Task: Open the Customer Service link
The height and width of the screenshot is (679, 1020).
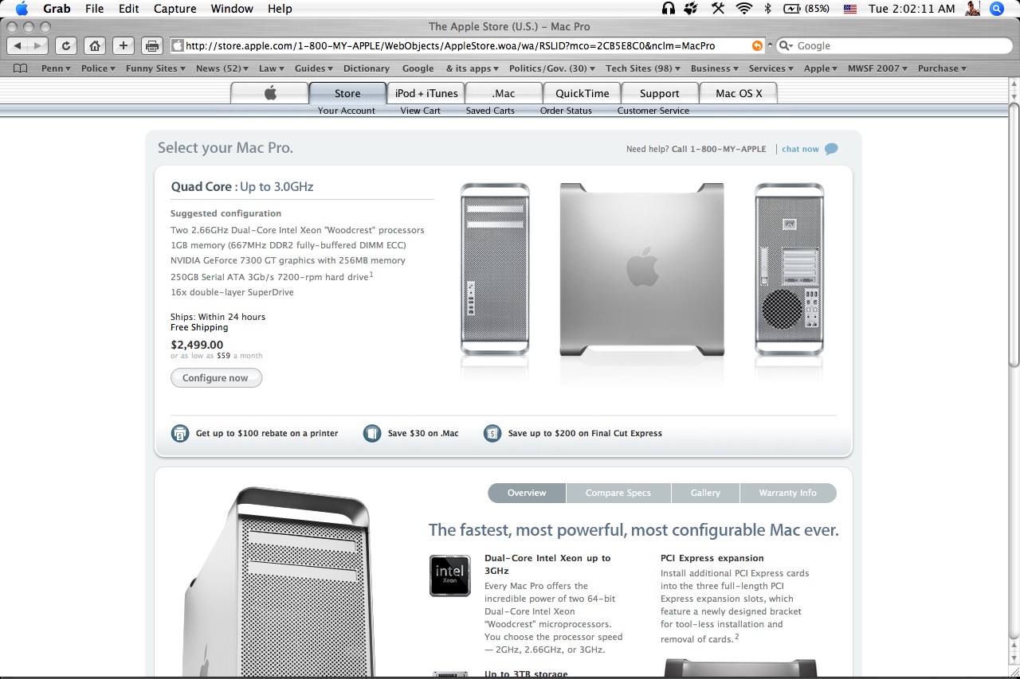Action: pos(653,111)
